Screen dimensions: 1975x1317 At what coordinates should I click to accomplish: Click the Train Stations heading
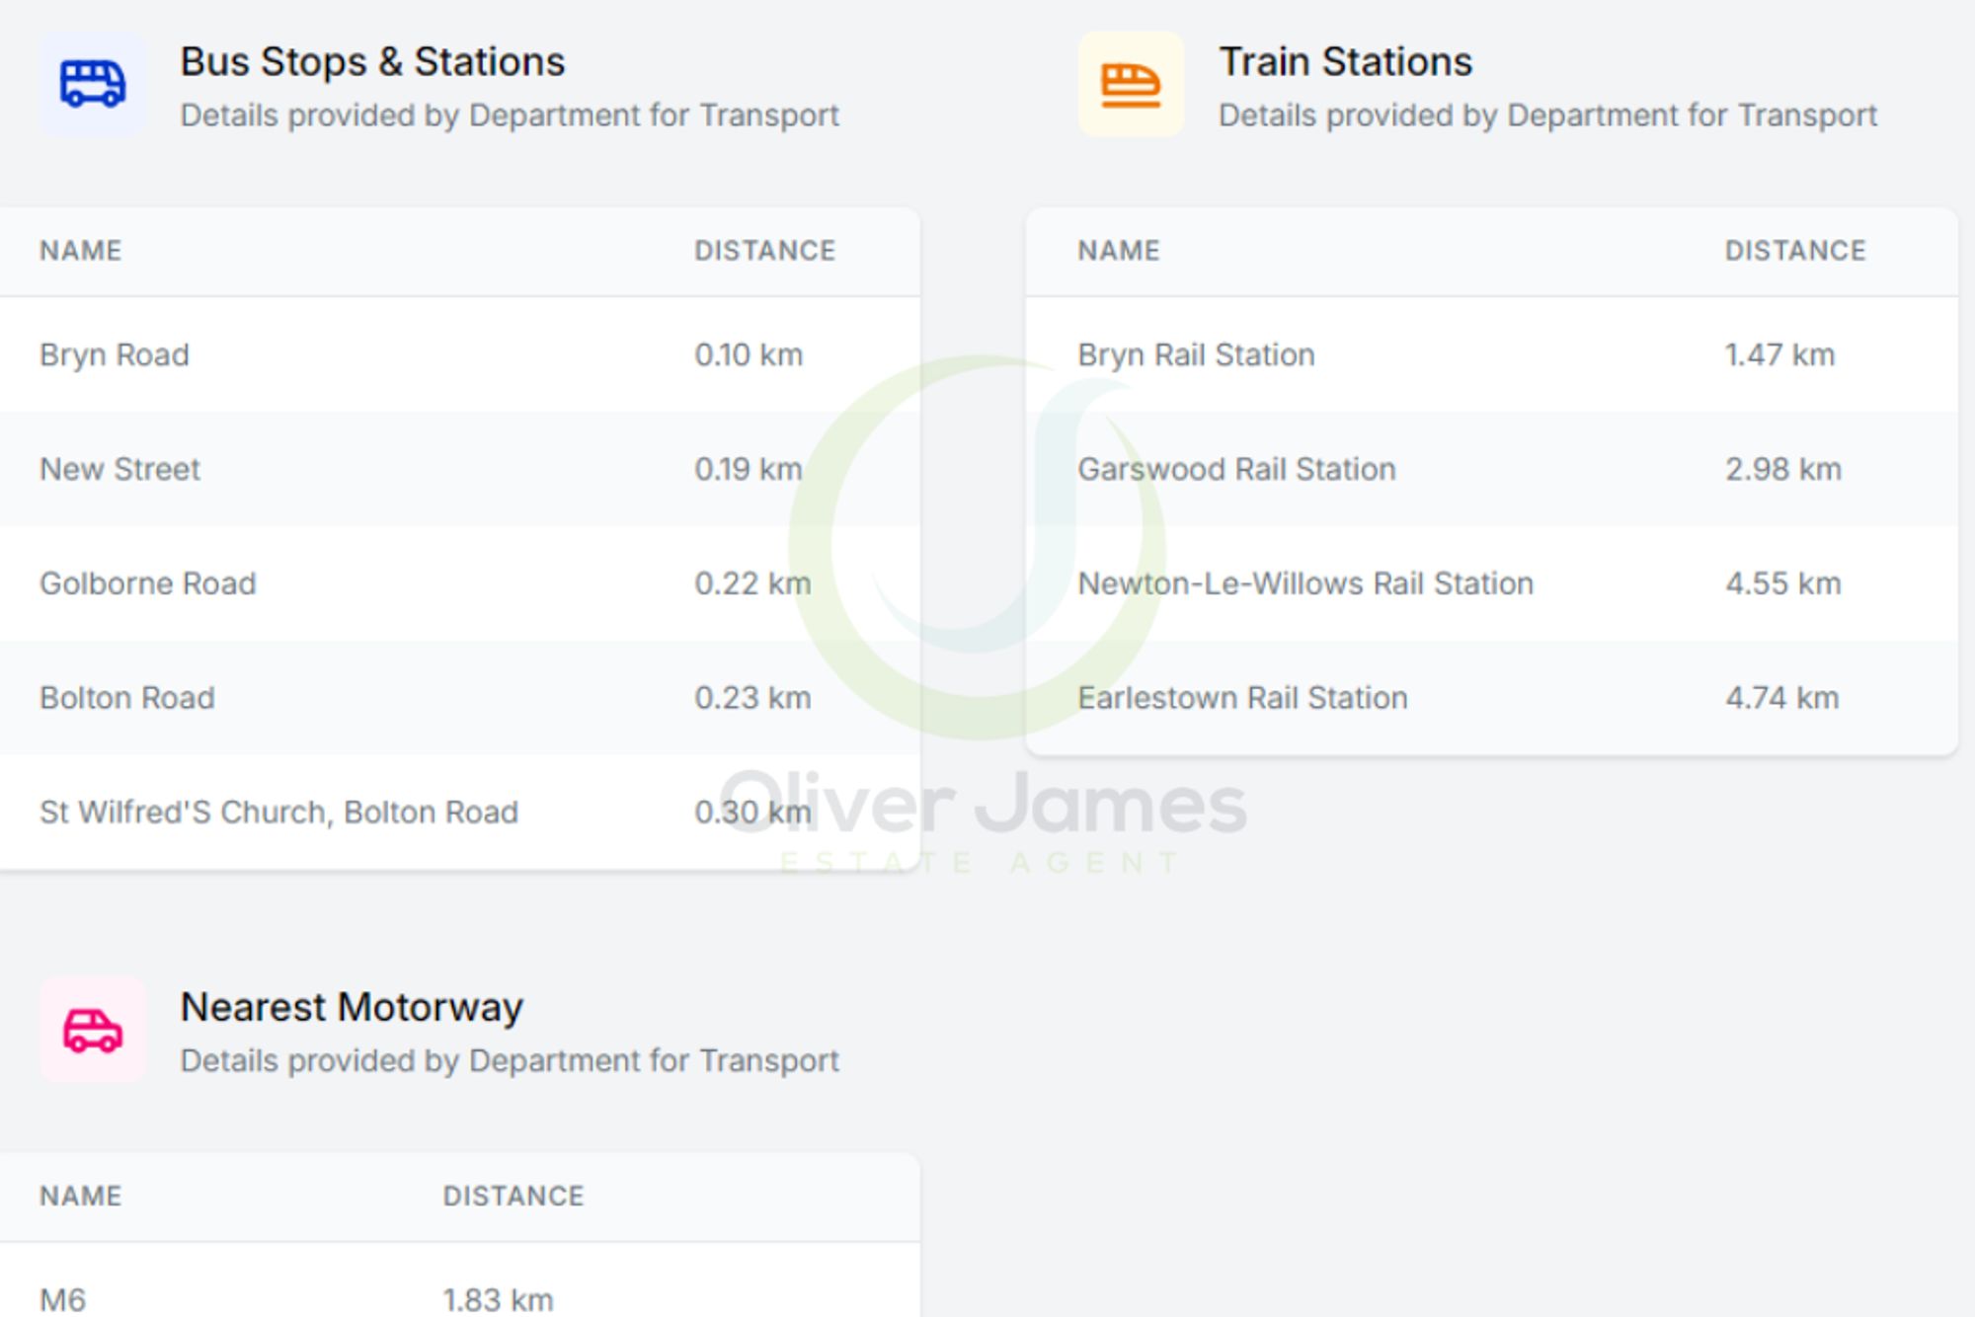tap(1345, 62)
